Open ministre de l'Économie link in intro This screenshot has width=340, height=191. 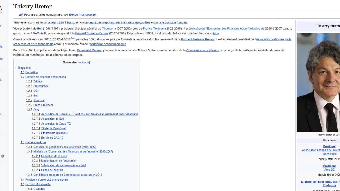click(x=225, y=29)
